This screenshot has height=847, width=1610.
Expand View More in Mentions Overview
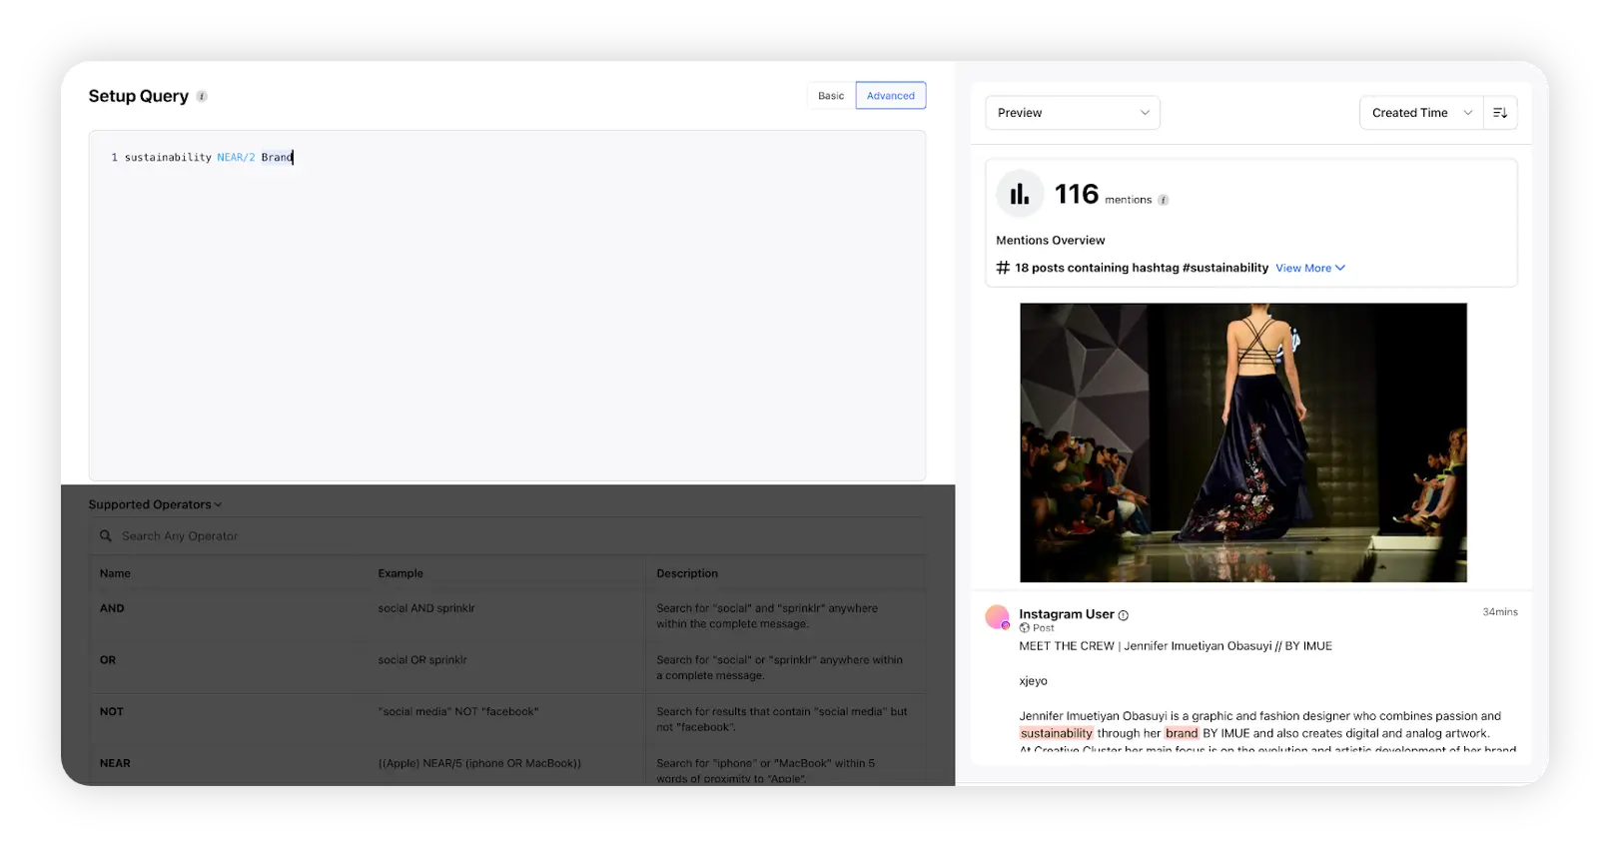click(x=1310, y=268)
